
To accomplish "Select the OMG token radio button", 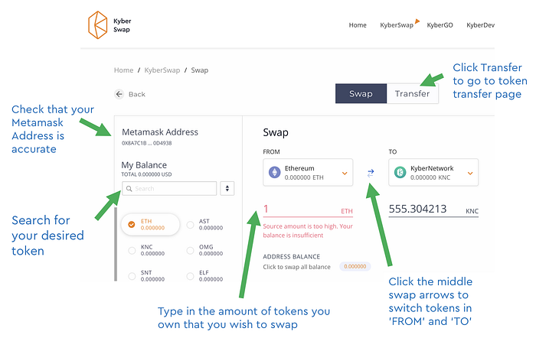I will tap(190, 250).
